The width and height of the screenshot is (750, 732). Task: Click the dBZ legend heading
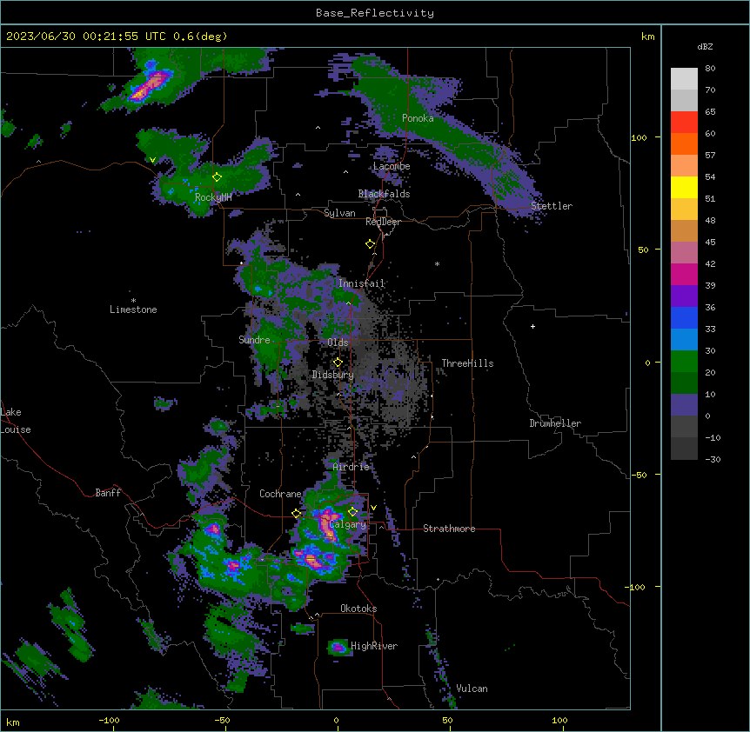[x=705, y=47]
